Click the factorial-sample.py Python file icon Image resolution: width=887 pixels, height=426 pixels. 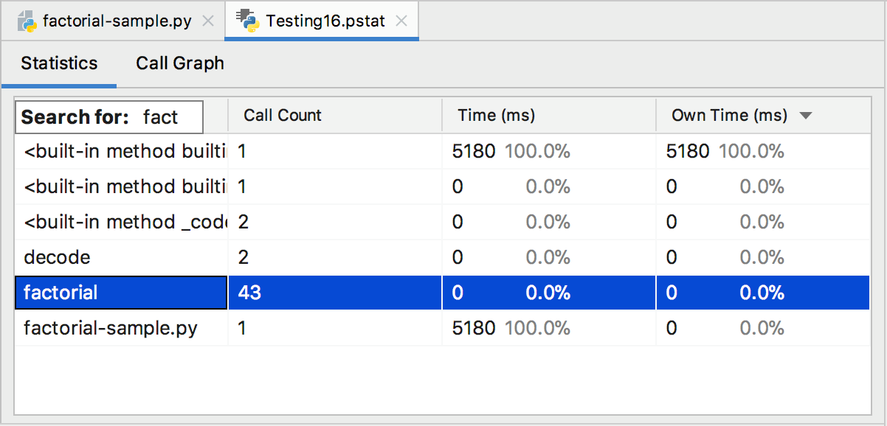click(x=27, y=21)
